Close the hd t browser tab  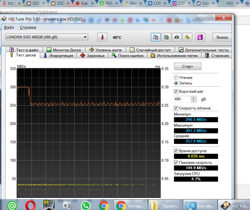[19, 3]
